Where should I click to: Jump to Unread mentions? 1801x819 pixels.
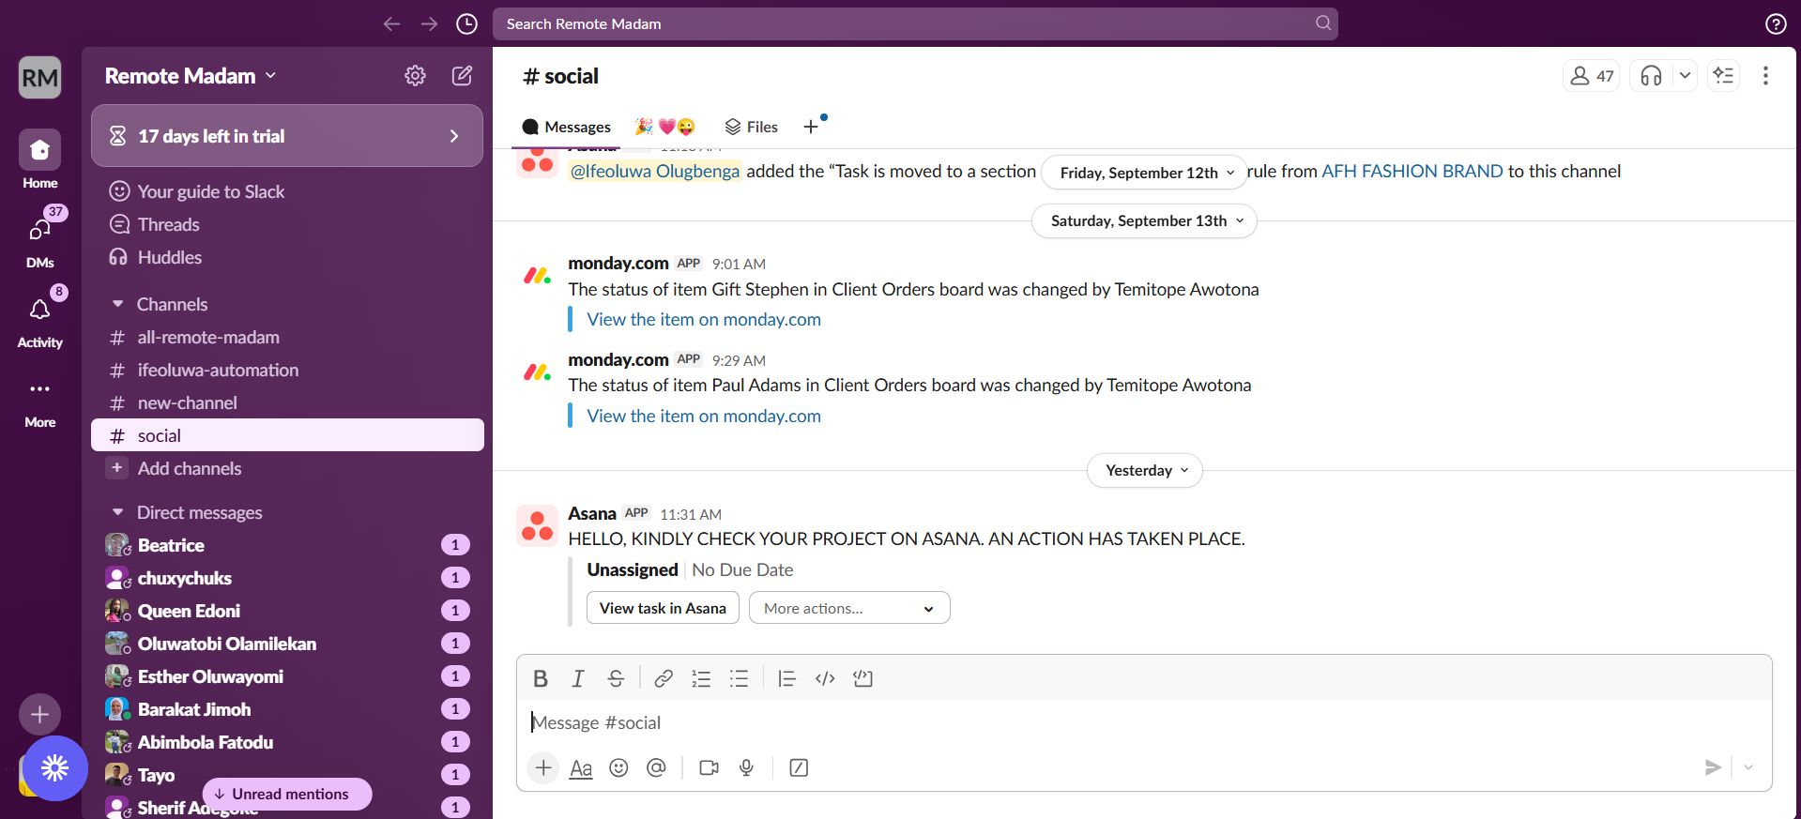(x=287, y=794)
